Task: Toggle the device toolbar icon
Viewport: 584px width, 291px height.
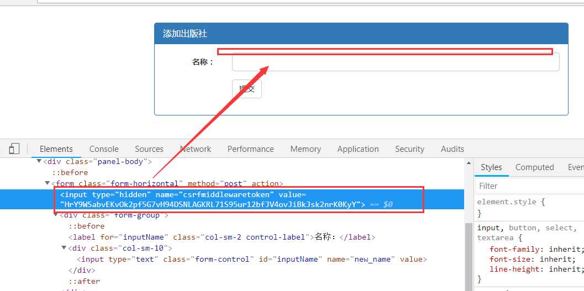Action: (x=14, y=149)
